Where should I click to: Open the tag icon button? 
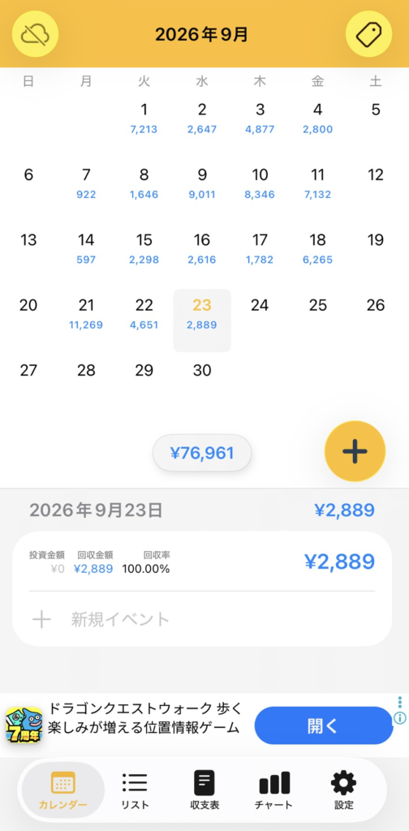tap(368, 34)
